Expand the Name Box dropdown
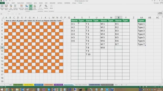 tap(8, 14)
